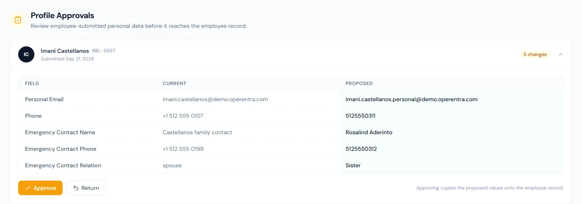
Task: Select the Emergency Contact Name field label
Action: coord(60,132)
